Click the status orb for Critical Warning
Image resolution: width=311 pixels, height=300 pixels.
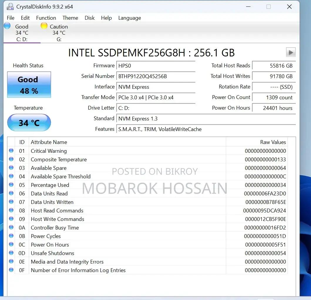(11, 151)
